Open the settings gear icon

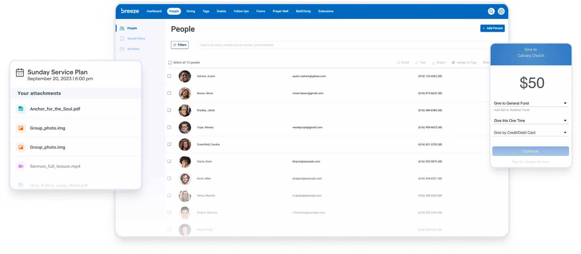point(501,11)
